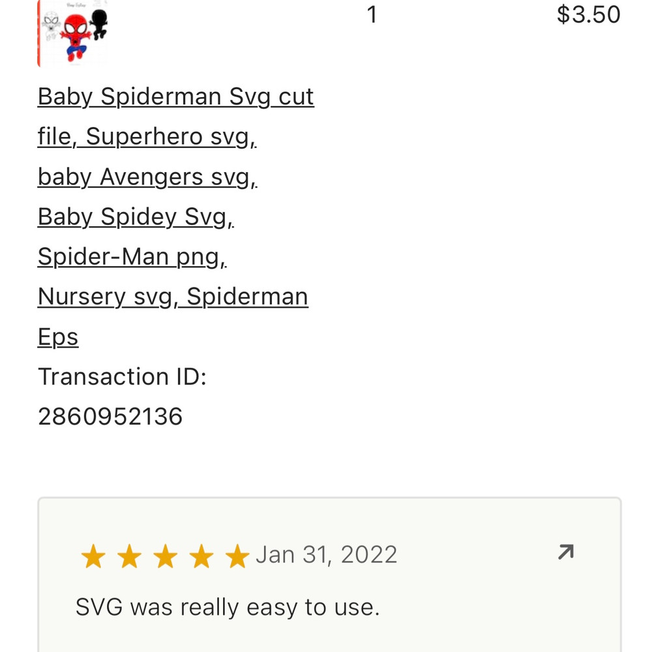Click the "Nursery svg, Spiderman" link line
This screenshot has height=652, width=652.
coord(173,297)
